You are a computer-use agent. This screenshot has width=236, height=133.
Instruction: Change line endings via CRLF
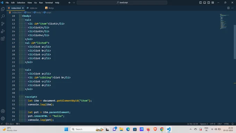[219, 124]
